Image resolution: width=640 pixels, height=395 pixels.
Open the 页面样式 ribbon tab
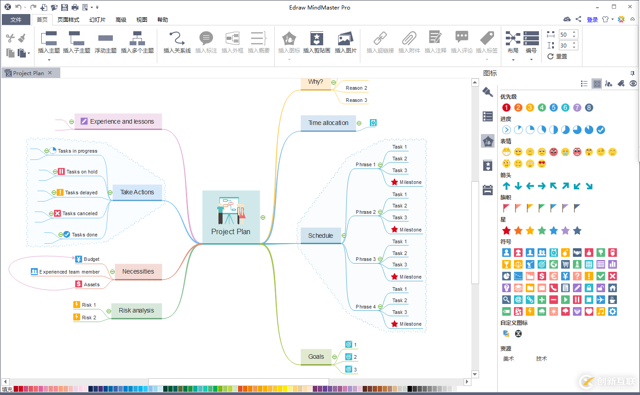pos(68,19)
